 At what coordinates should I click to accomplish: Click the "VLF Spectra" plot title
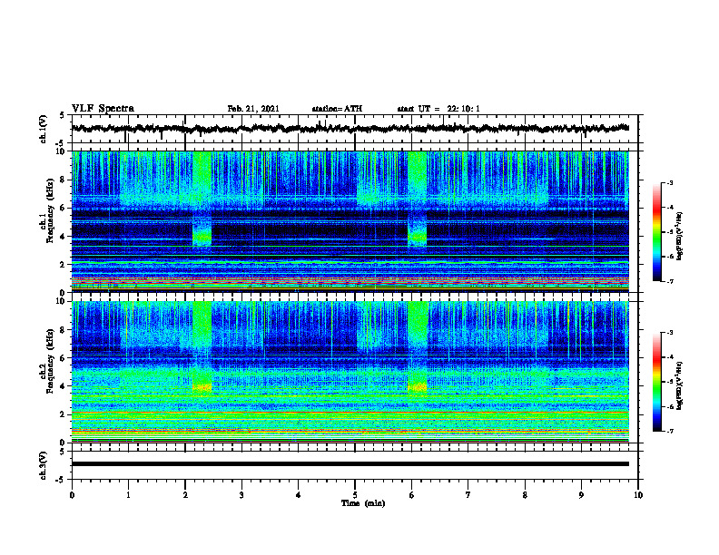click(x=103, y=109)
